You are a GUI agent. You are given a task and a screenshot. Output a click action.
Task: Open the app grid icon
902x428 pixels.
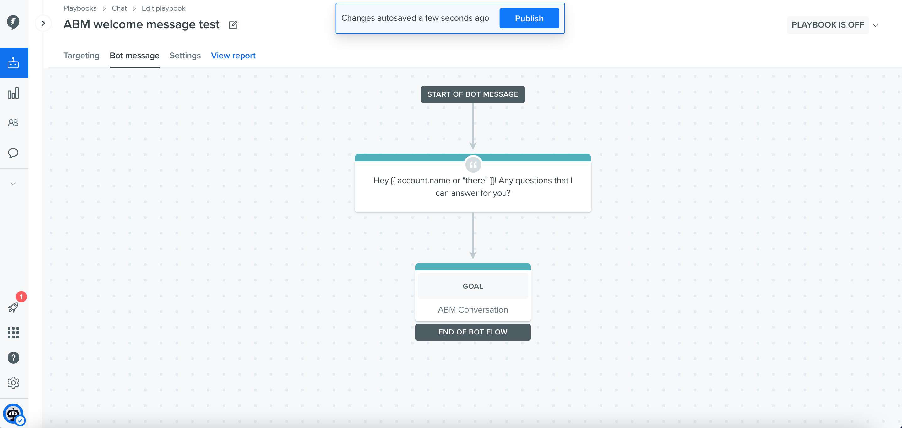(x=13, y=333)
